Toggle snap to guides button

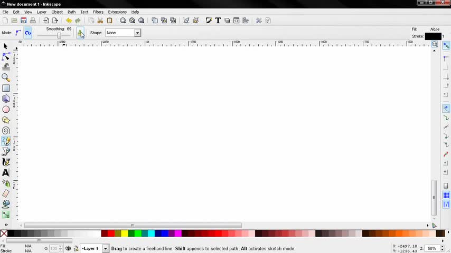click(446, 205)
